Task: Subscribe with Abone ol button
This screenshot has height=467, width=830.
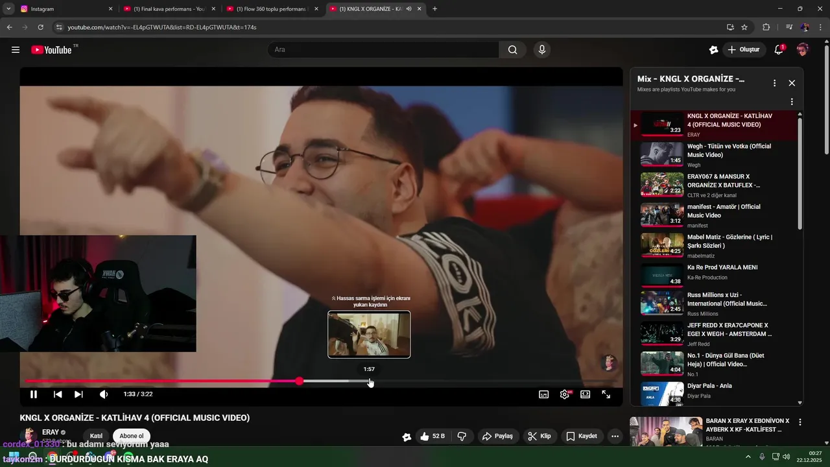Action: 132,436
